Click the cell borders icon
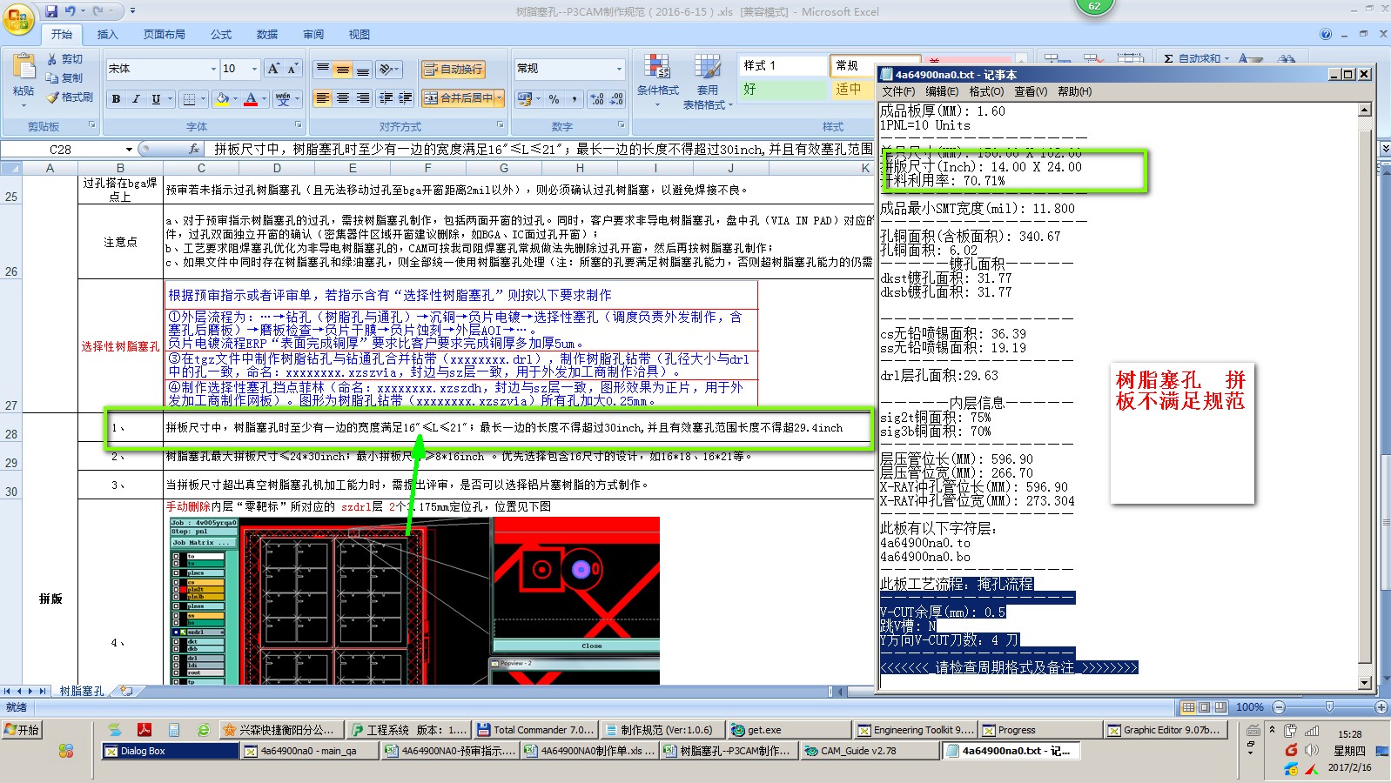 pos(190,99)
